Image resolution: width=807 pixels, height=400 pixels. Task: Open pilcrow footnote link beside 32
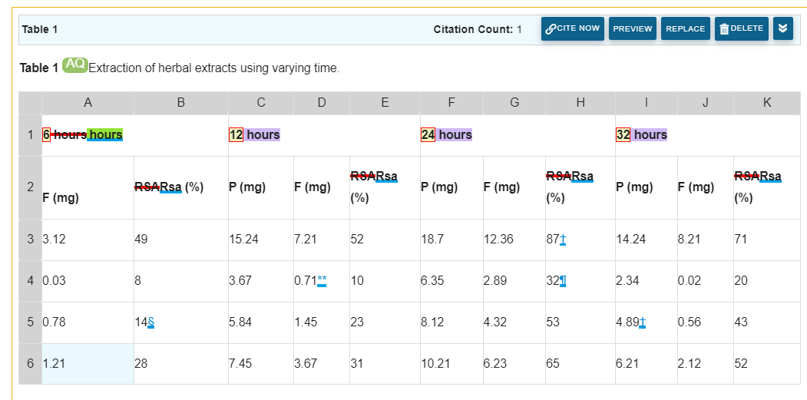(563, 281)
